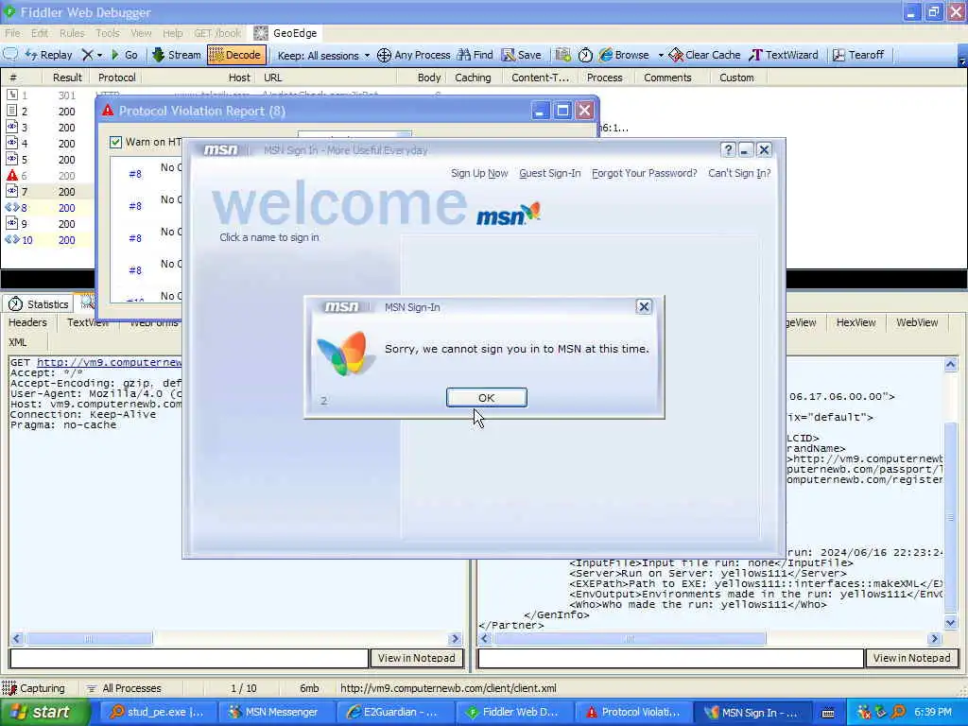Click Forgot Your Password link

point(645,174)
